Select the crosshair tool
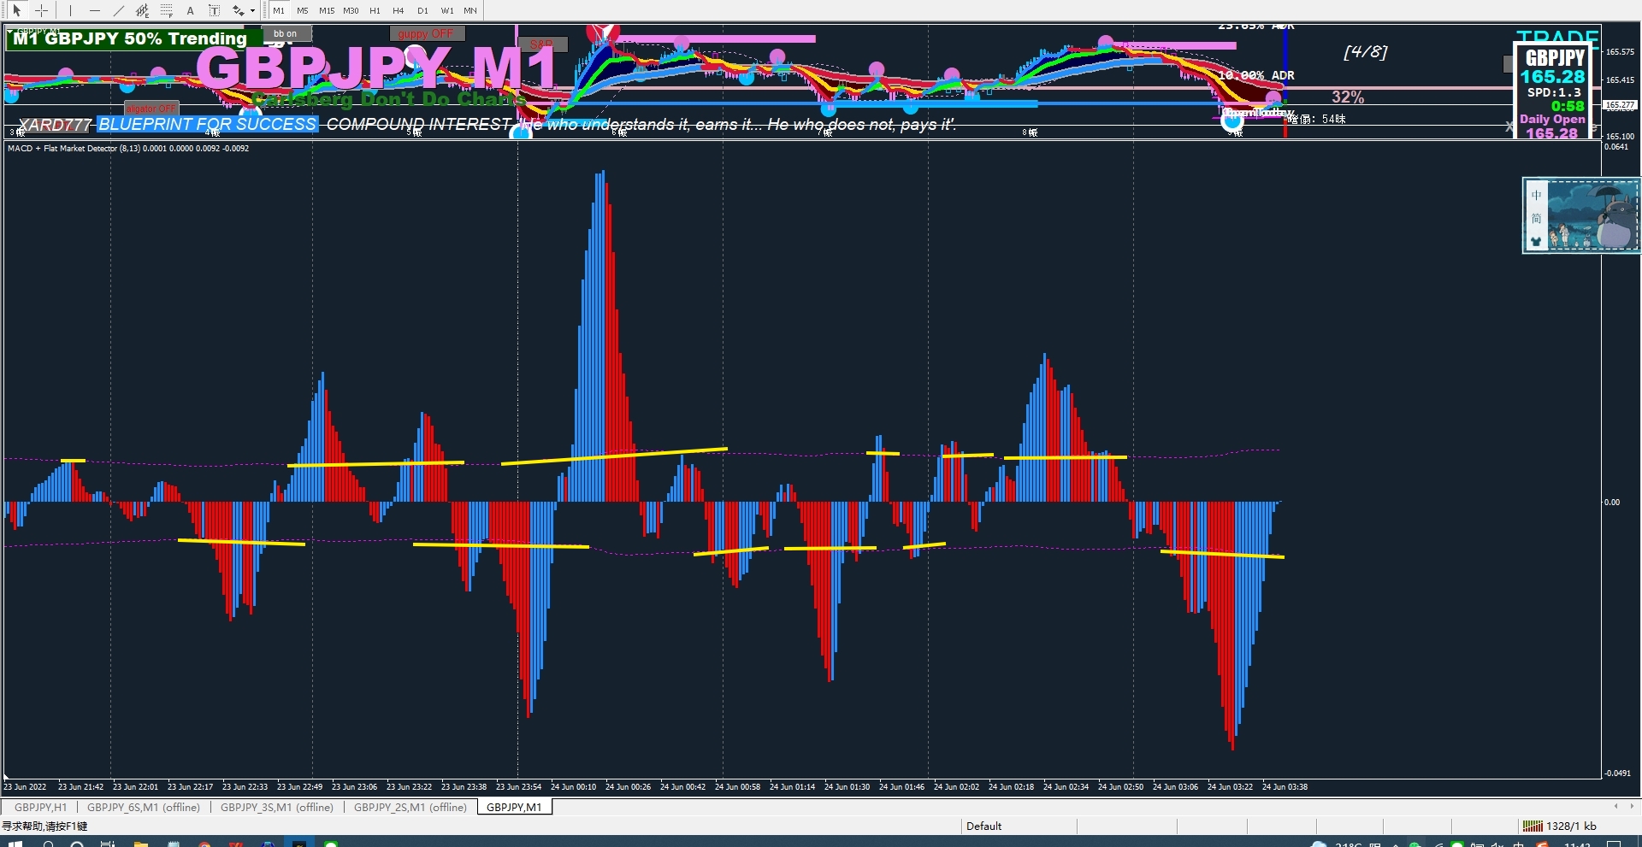Image resolution: width=1642 pixels, height=847 pixels. 41,10
